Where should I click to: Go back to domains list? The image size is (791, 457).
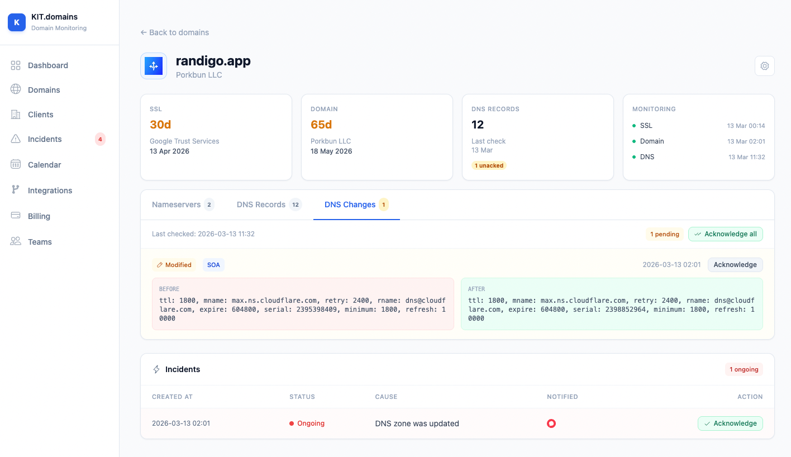(174, 32)
